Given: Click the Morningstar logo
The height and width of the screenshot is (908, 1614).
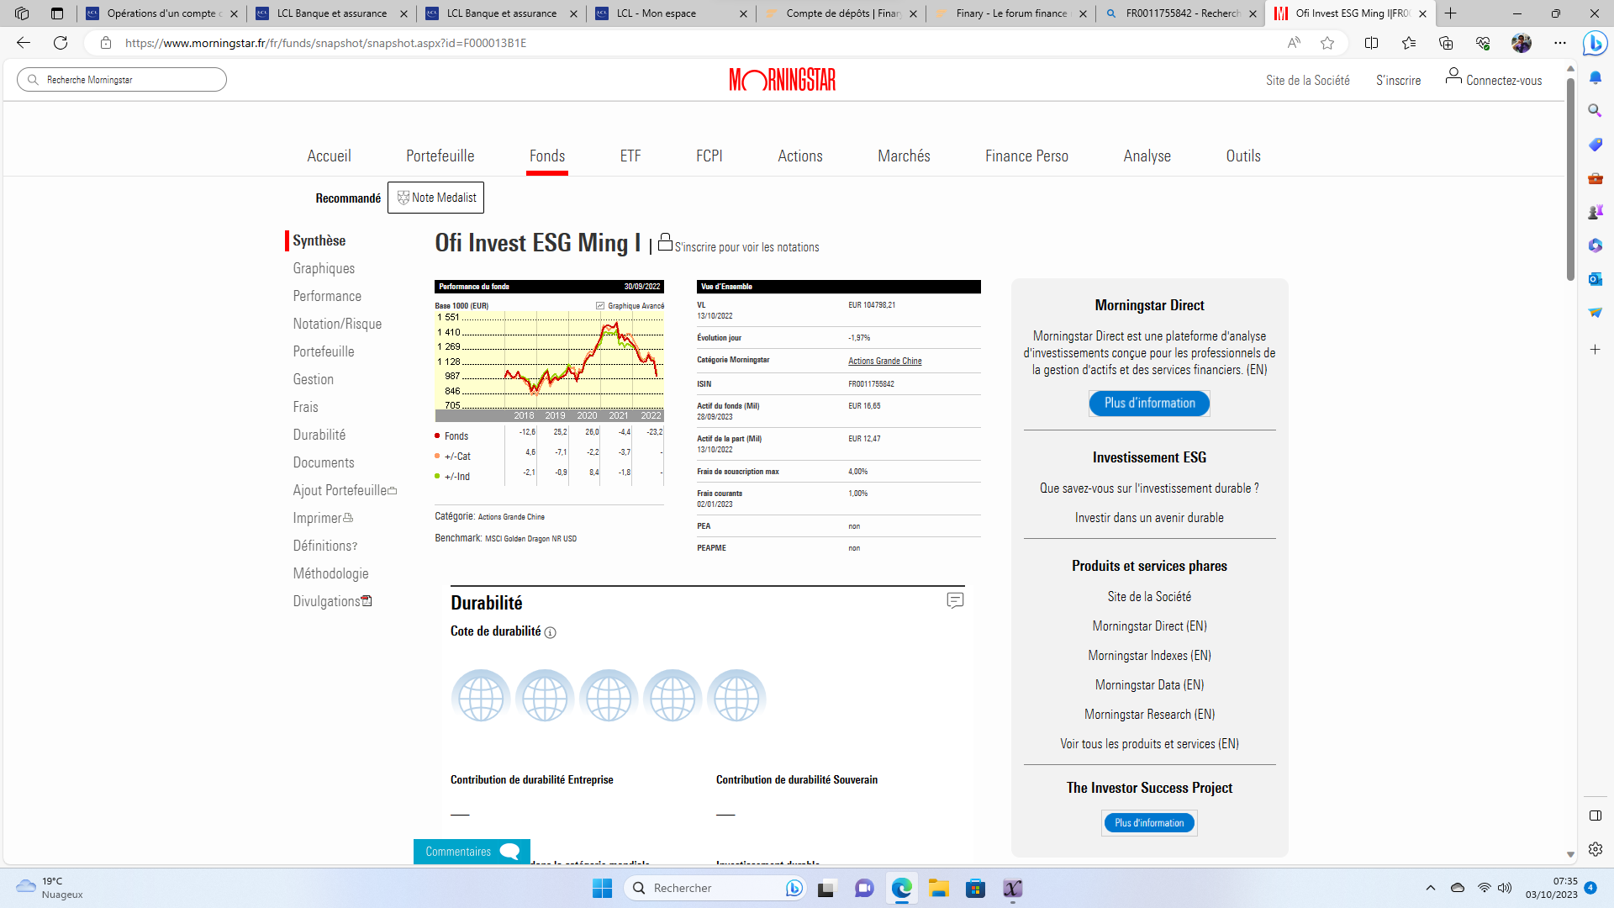Looking at the screenshot, I should point(783,80).
